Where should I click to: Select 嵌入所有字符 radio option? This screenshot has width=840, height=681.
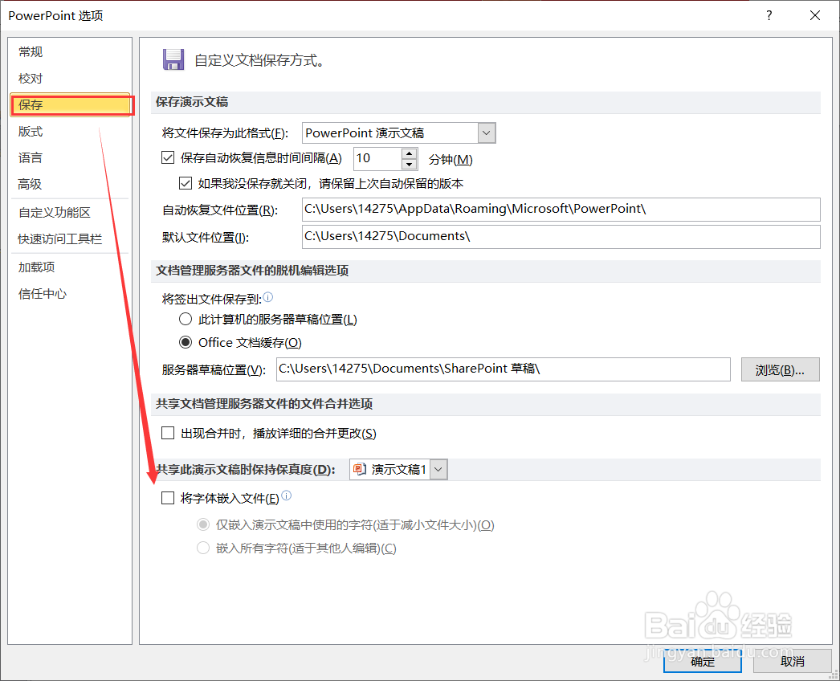click(x=203, y=548)
